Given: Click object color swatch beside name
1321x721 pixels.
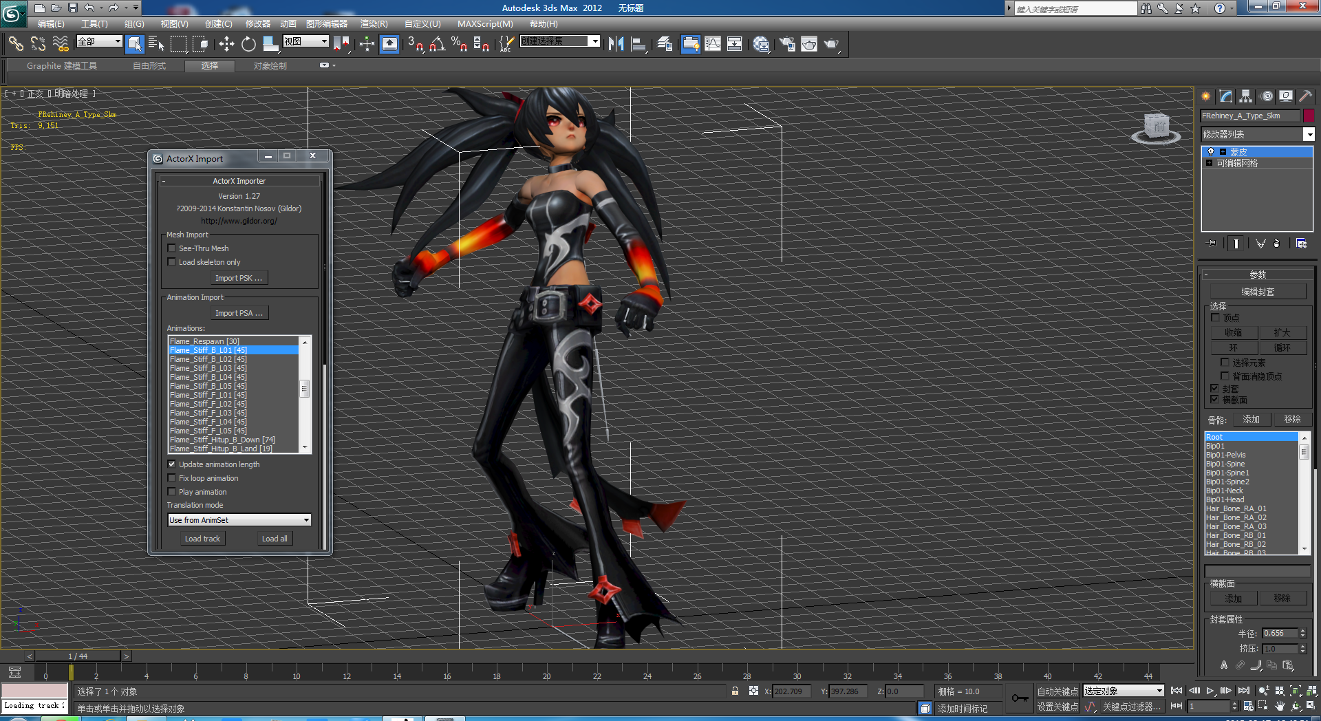Looking at the screenshot, I should [x=1309, y=116].
